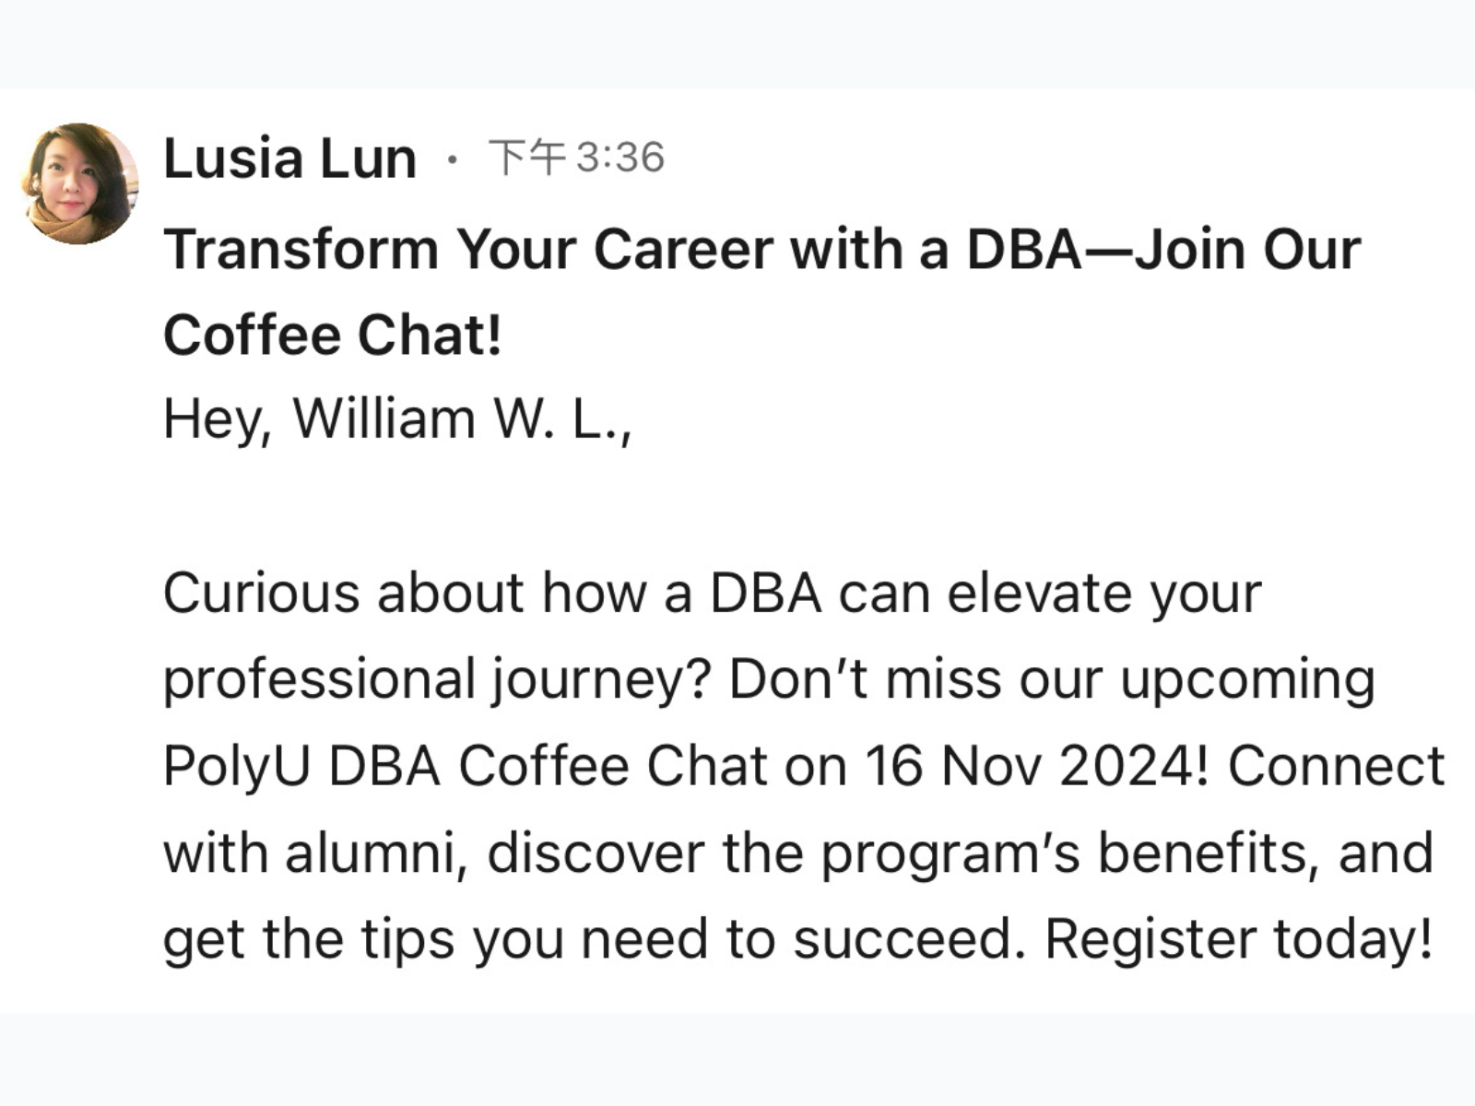Click "Coffee Chat!" in the bold headline

[x=333, y=335]
